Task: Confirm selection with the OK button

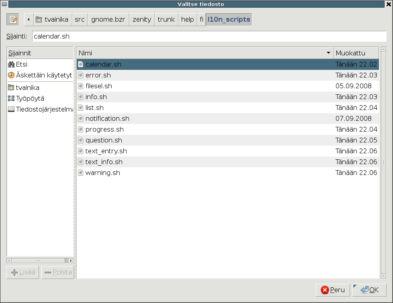Action: [369, 290]
